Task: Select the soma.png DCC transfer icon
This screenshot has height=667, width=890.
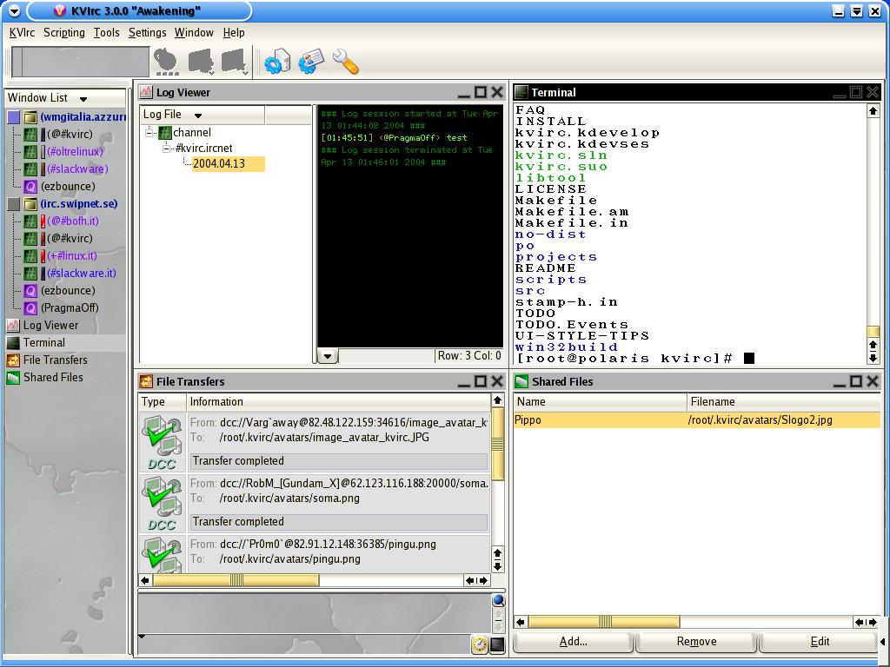Action: click(163, 503)
